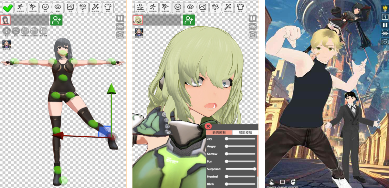Screen dimensions: 389x188
Task: Open the background image tool in middle panel
Action: coord(203,7)
